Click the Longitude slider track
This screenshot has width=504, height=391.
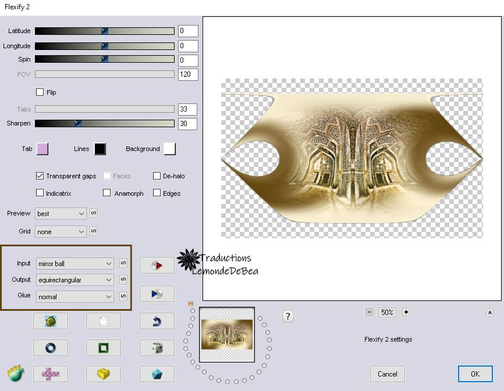tap(104, 46)
